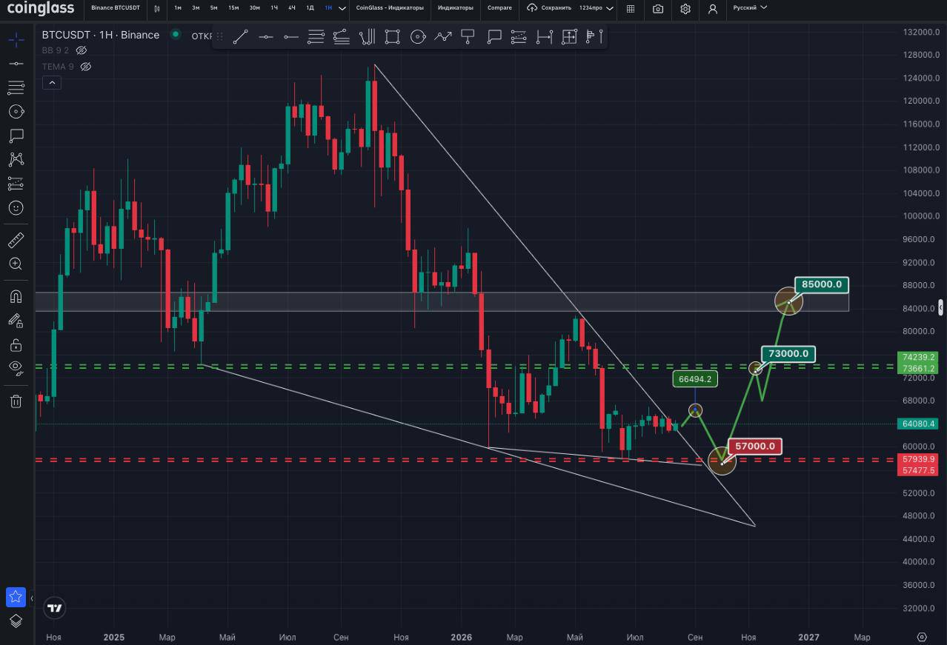Select the date and price range tool
This screenshot has width=947, height=645.
tap(570, 37)
